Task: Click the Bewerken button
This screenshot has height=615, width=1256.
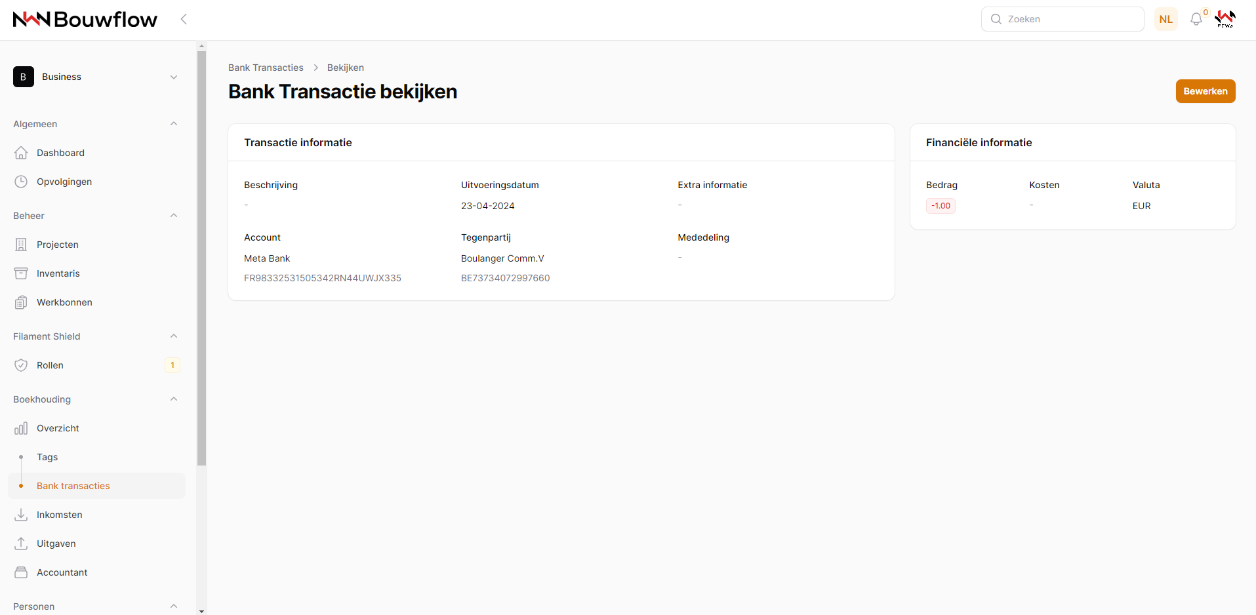Action: click(x=1205, y=91)
